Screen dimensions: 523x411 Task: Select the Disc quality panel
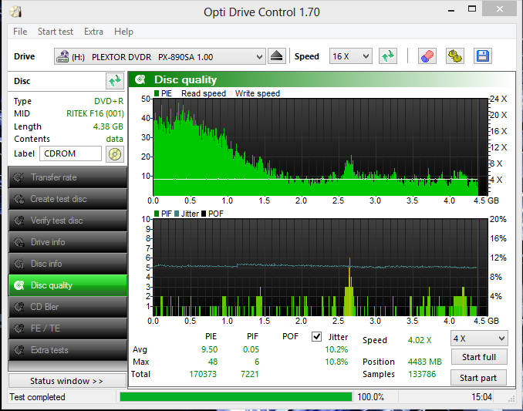(68, 285)
